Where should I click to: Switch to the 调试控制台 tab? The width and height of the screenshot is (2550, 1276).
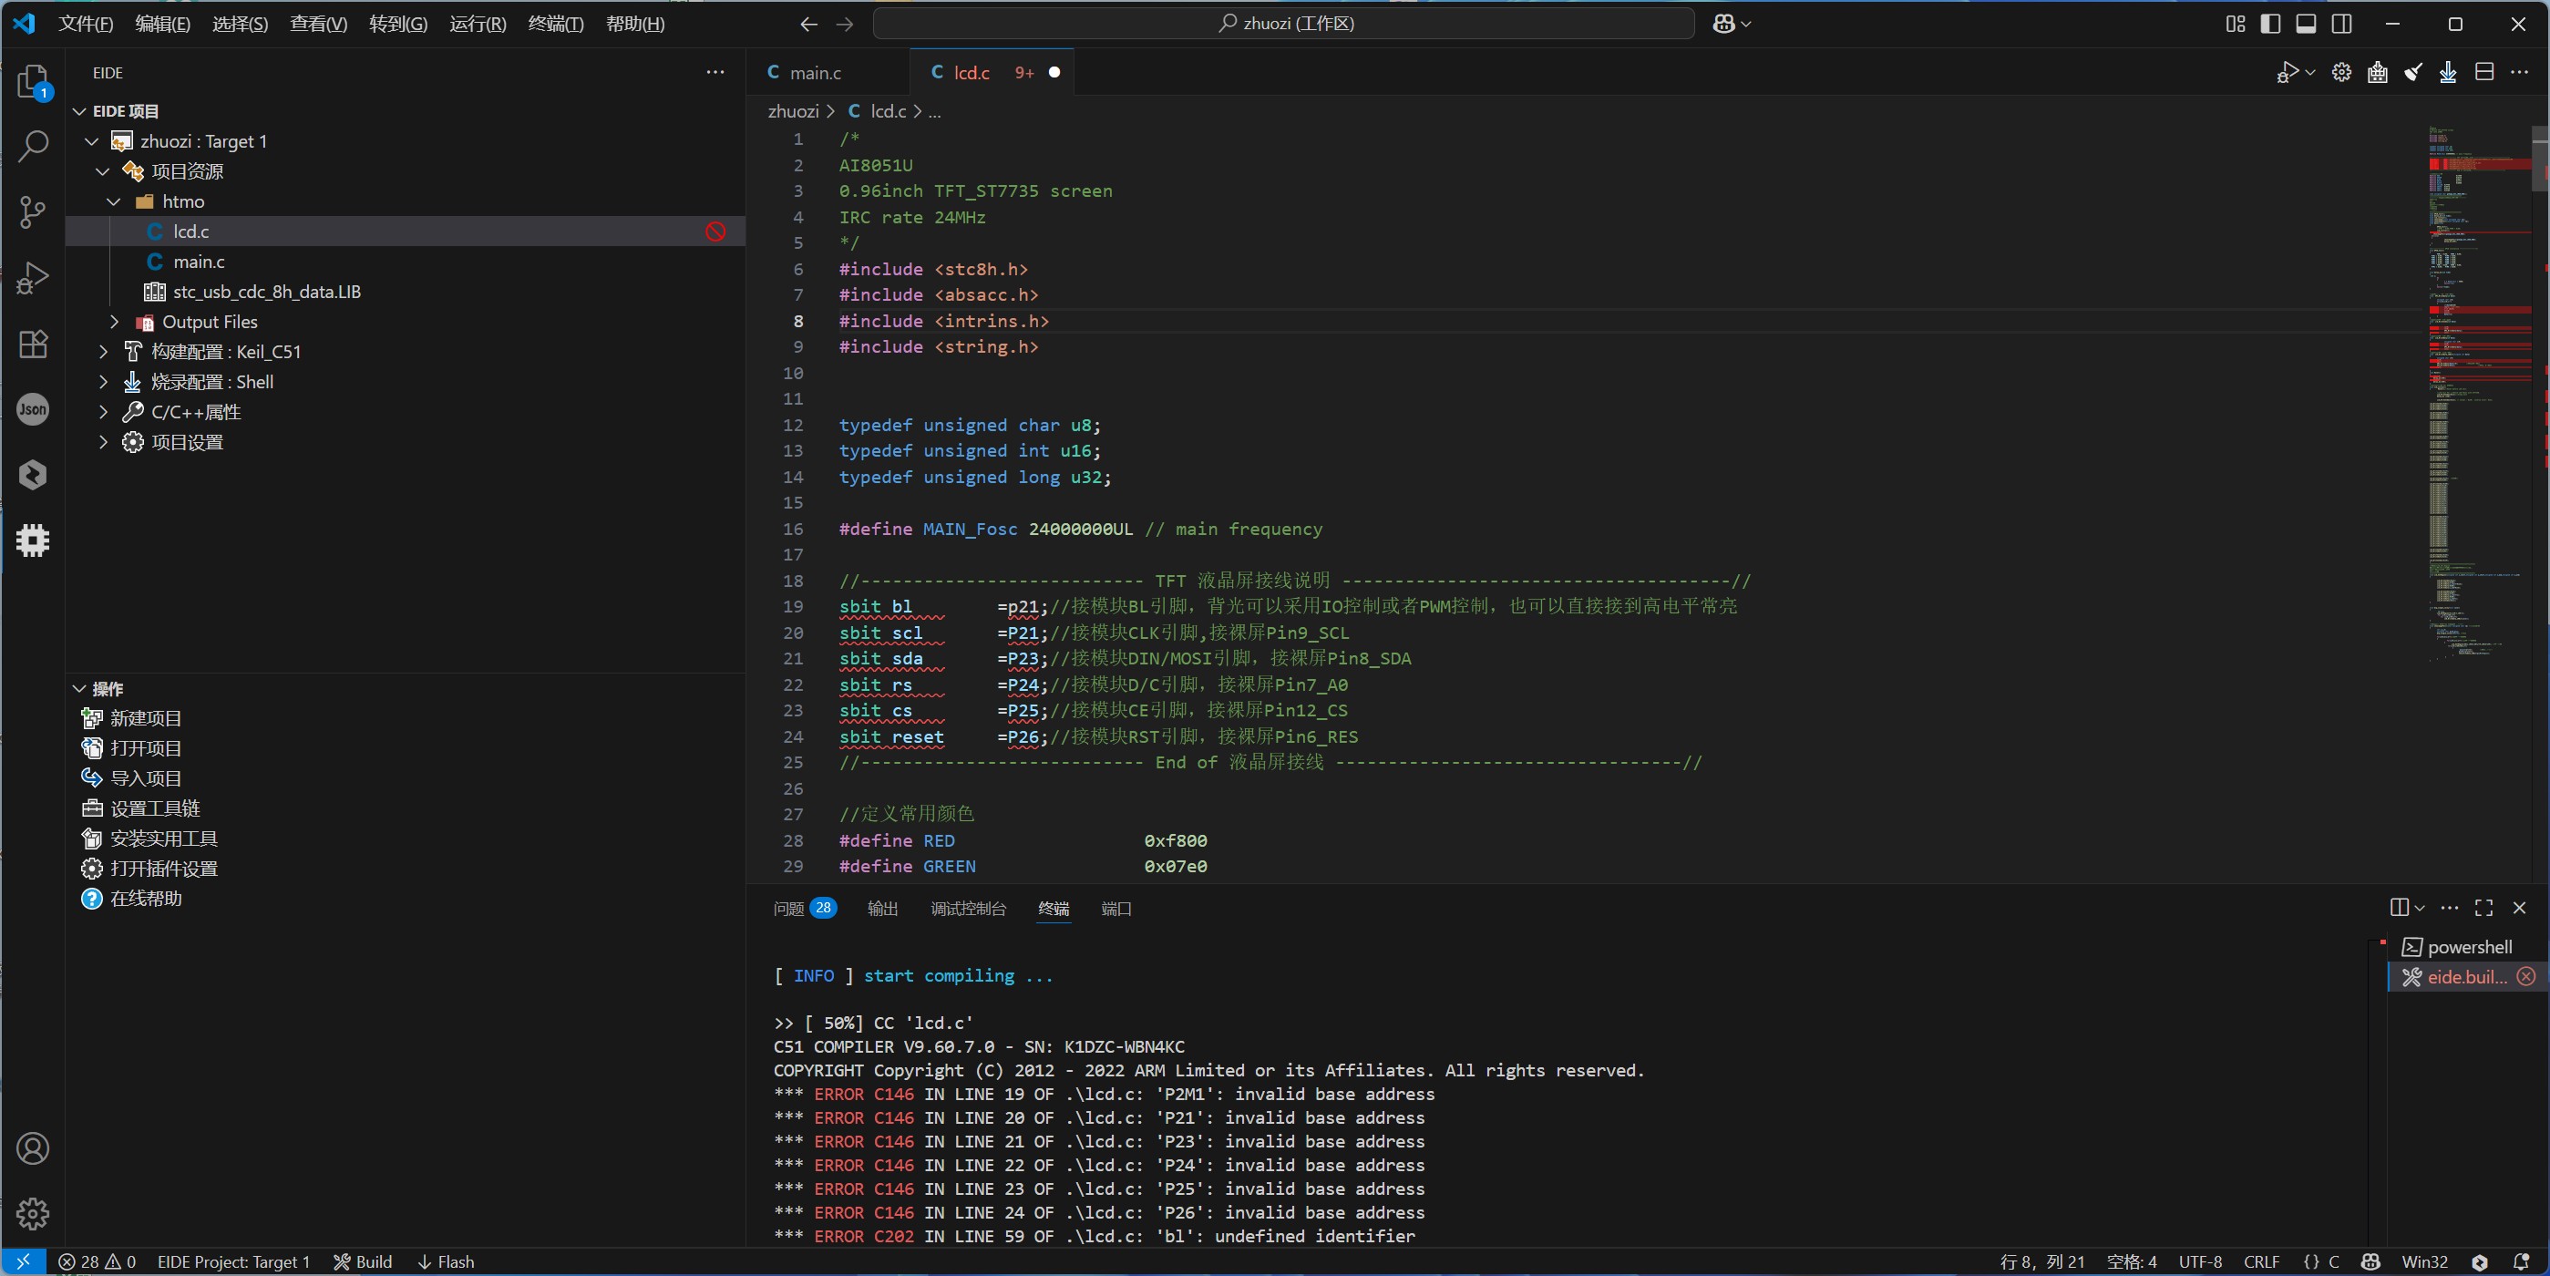[x=968, y=909]
